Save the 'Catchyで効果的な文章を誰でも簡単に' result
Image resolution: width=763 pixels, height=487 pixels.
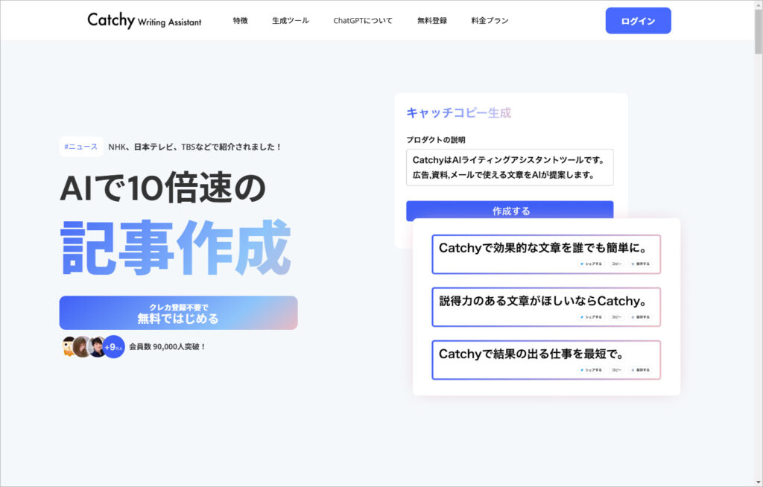pyautogui.click(x=640, y=264)
